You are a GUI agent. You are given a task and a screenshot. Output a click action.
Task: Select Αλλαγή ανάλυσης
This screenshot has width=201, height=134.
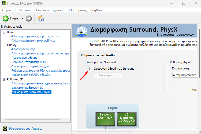click(23, 49)
